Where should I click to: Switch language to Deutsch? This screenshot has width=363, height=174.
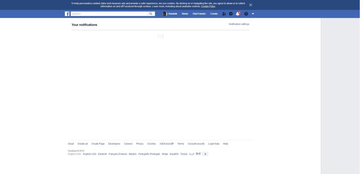pyautogui.click(x=102, y=154)
